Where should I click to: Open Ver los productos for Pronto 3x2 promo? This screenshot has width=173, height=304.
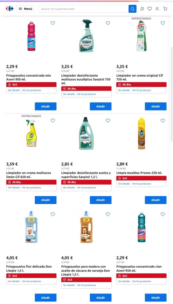[142, 184]
